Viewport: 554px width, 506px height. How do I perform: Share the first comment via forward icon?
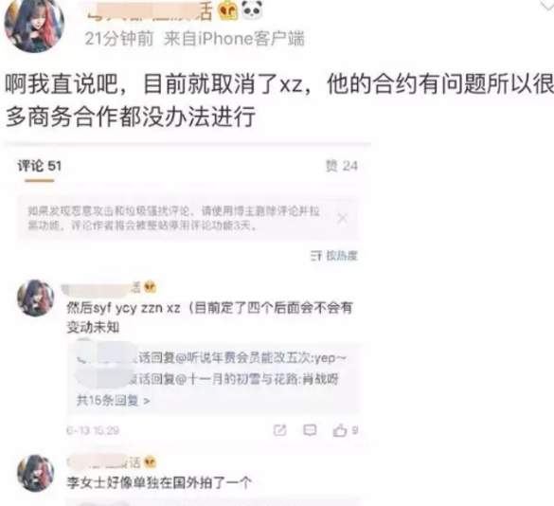(279, 430)
